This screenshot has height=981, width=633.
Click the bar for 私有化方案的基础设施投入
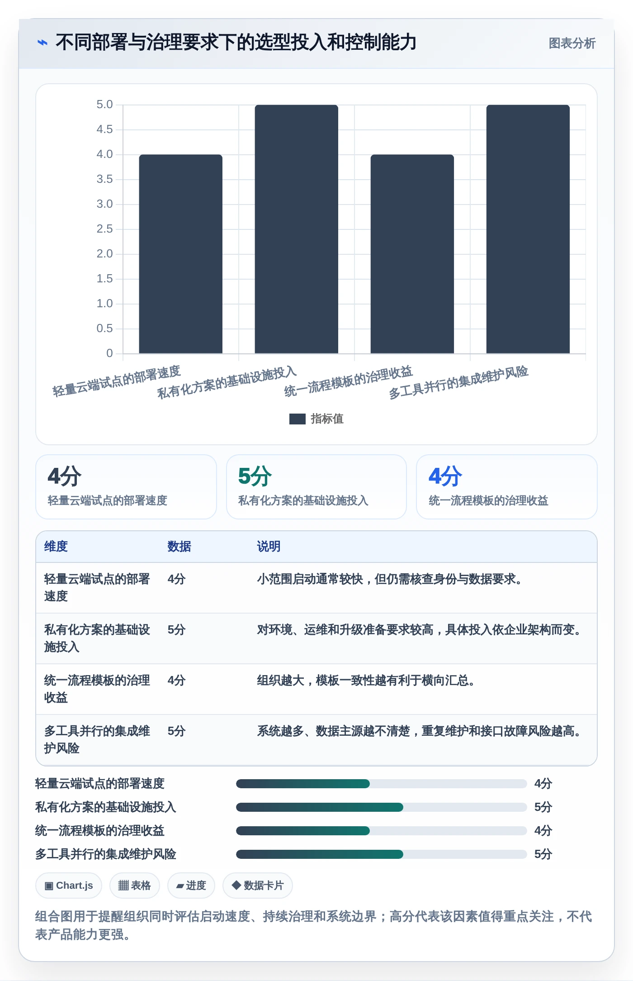[x=297, y=229]
